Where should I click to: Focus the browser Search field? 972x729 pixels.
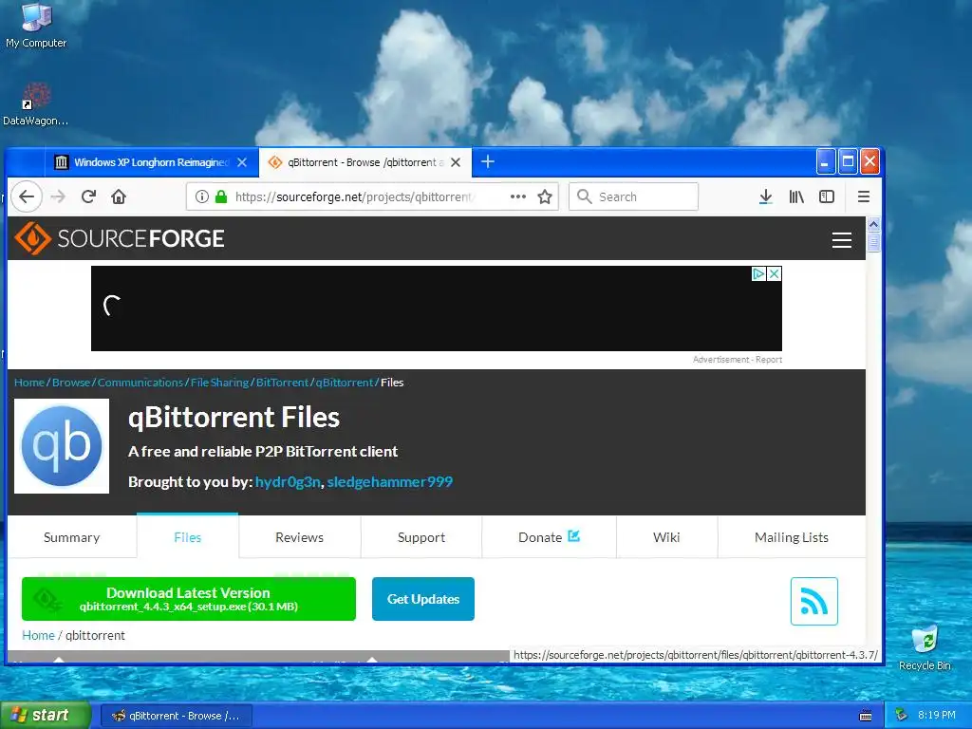click(633, 196)
